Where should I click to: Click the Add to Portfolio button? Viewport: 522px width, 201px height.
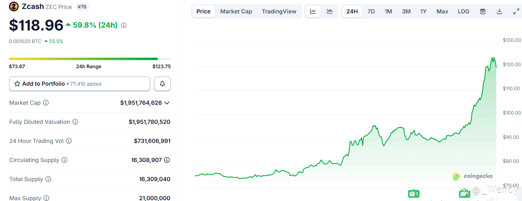[80, 84]
